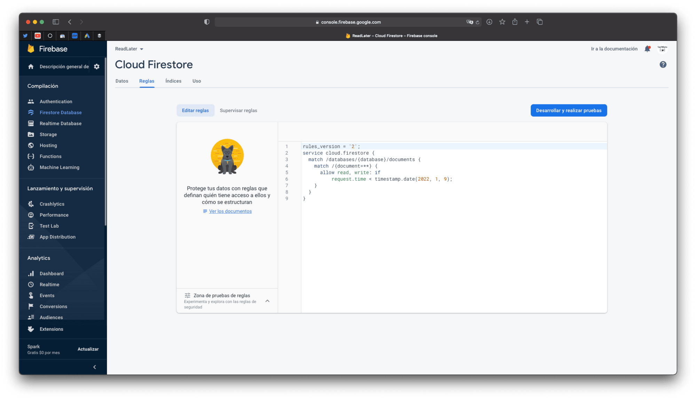696x400 pixels.
Task: Click the Firebase logo
Action: click(x=47, y=49)
